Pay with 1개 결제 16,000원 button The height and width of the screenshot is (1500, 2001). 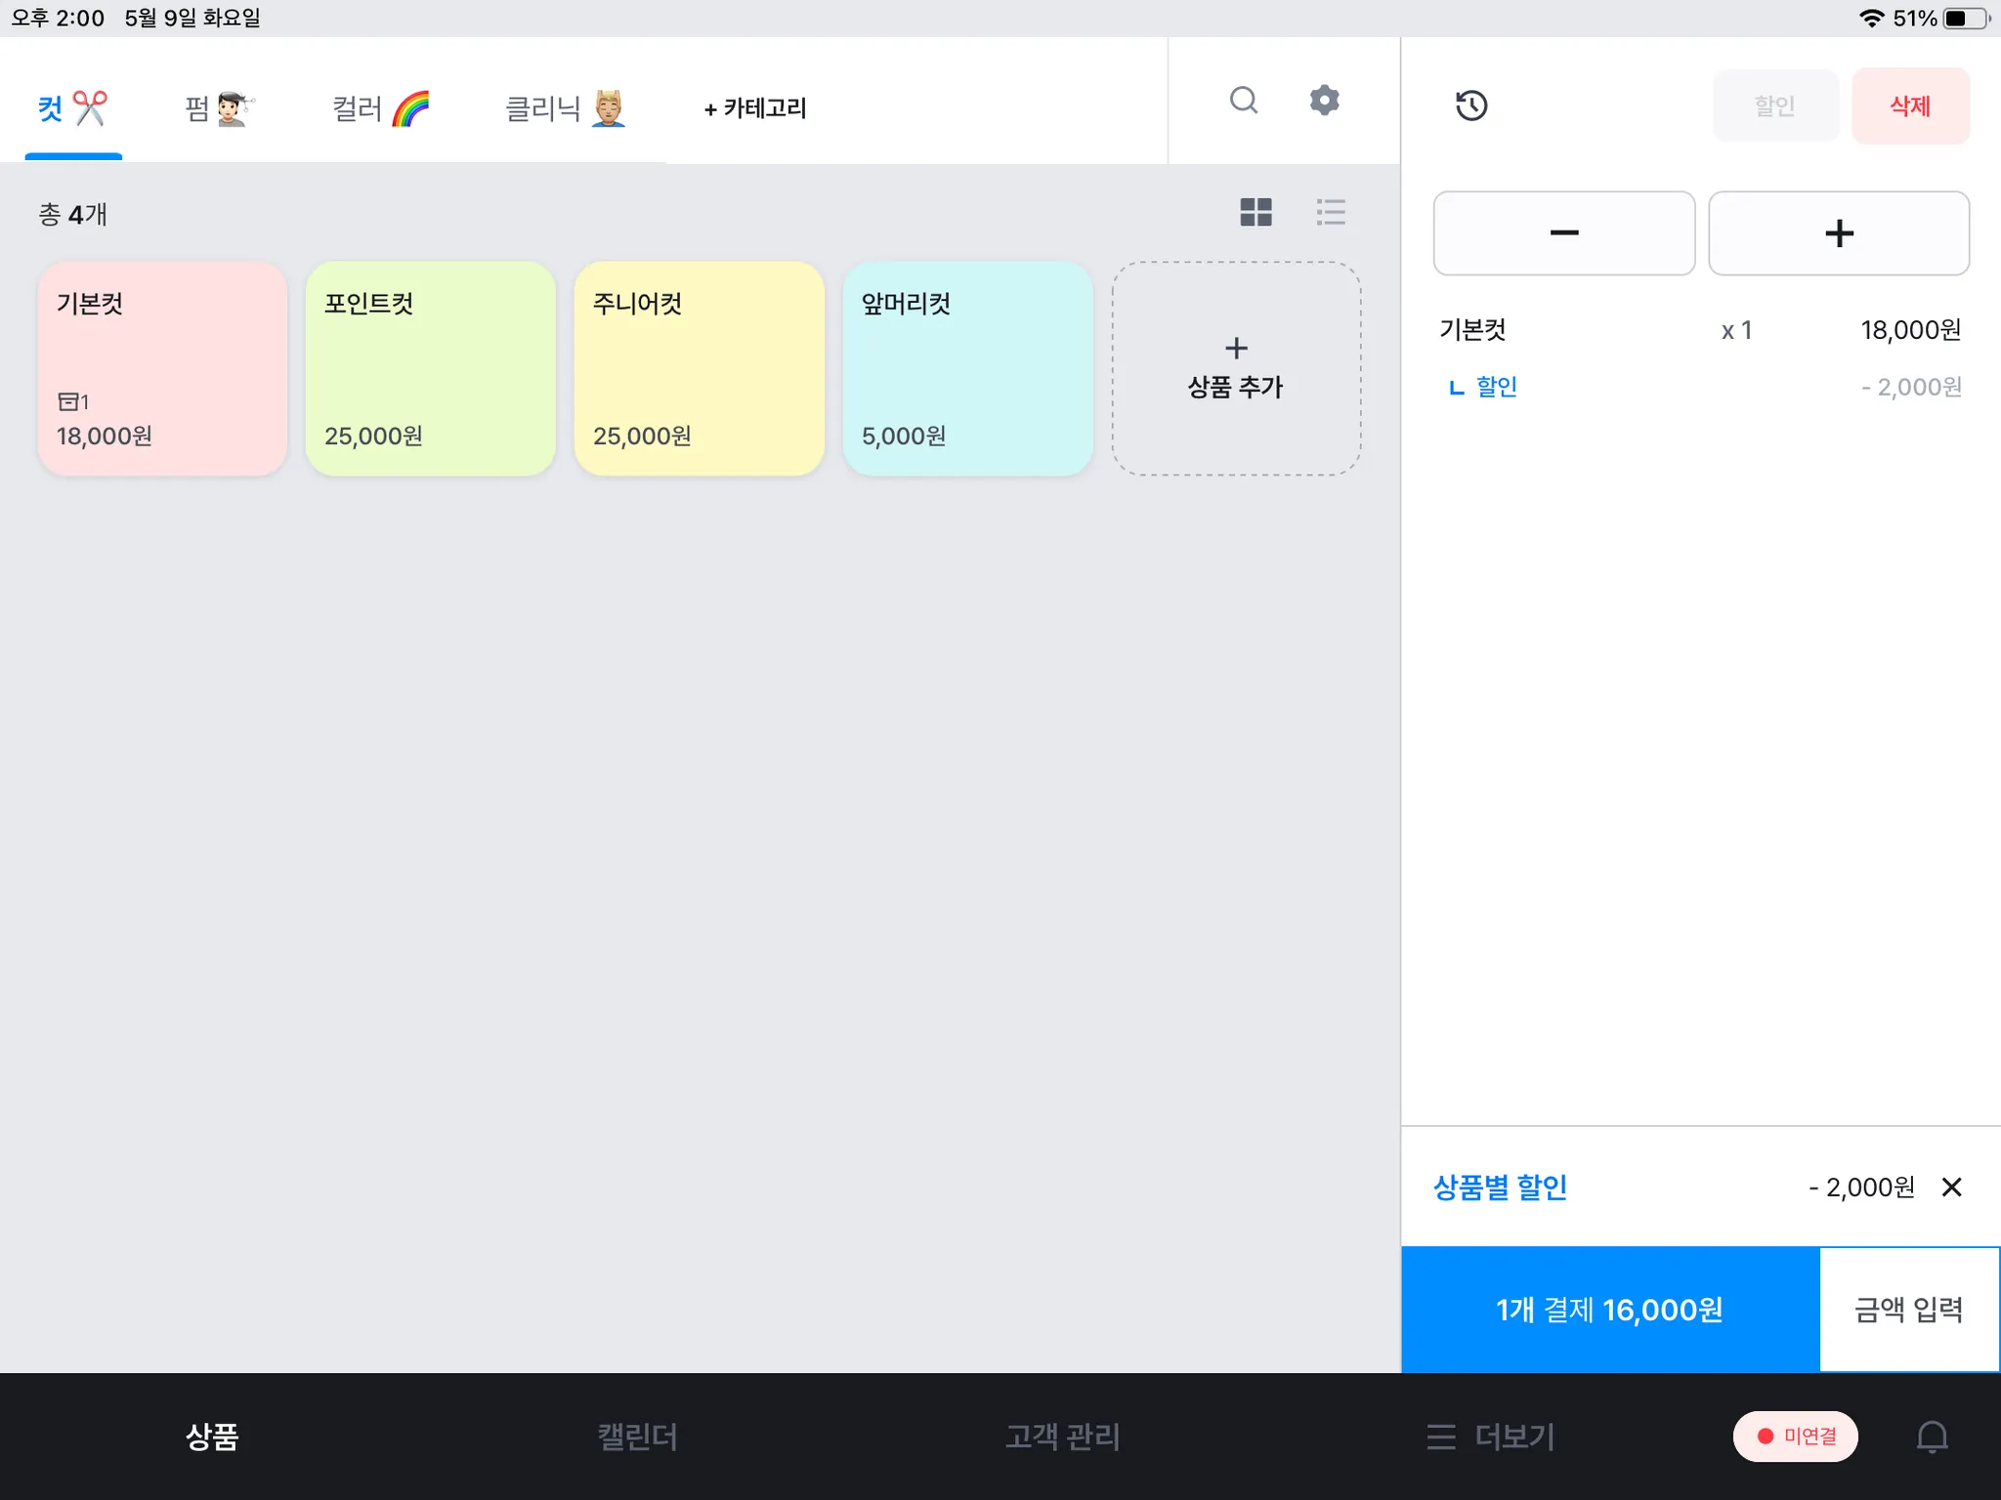(x=1609, y=1310)
